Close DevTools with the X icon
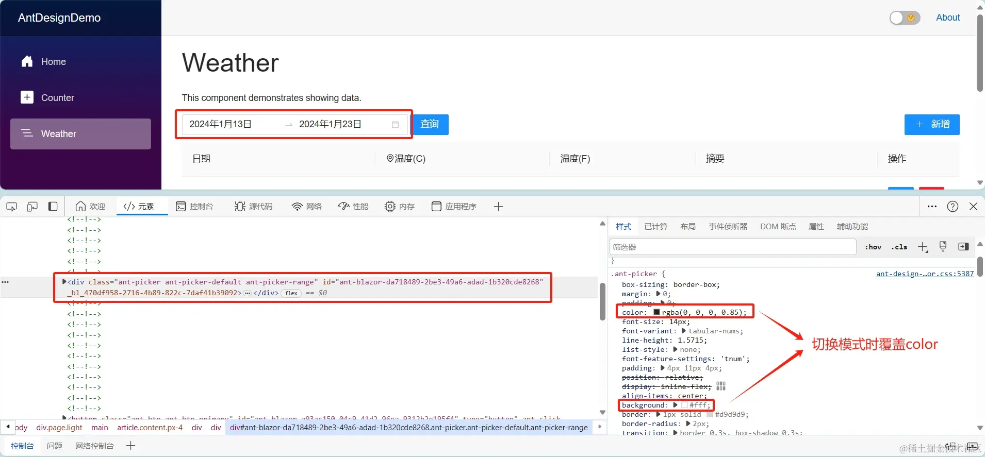Screen dimensions: 985x457 (973, 207)
